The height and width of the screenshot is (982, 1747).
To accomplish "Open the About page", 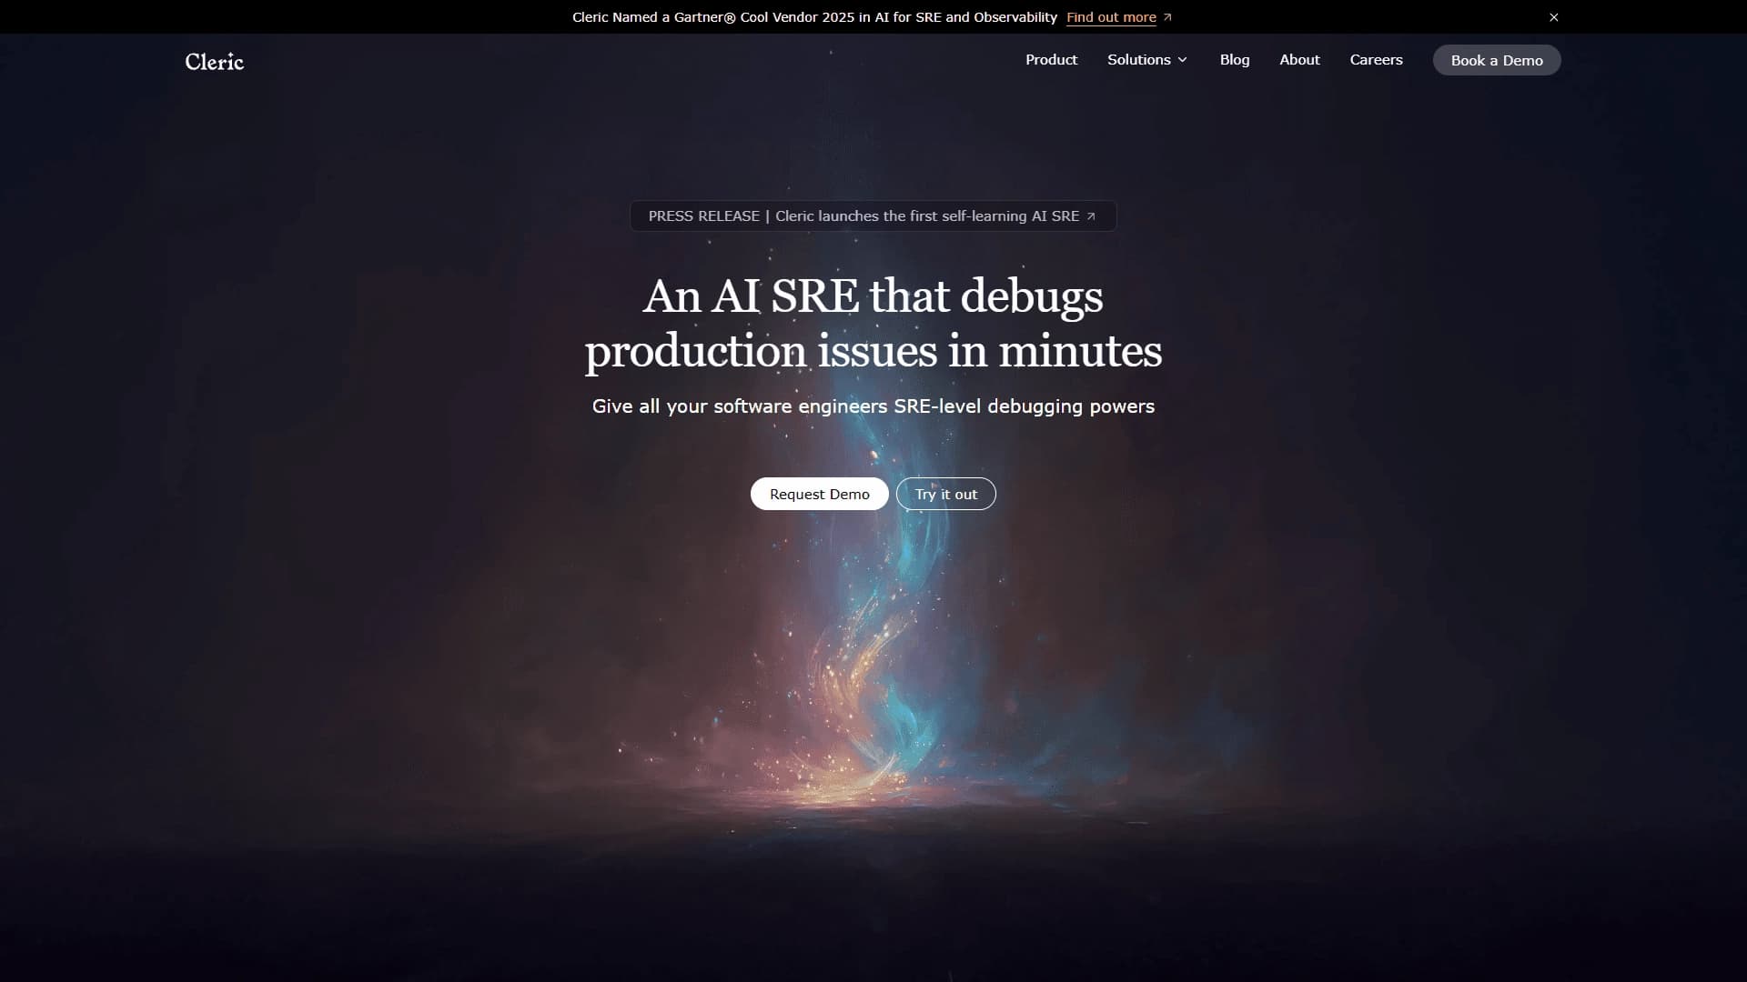I will (x=1299, y=60).
